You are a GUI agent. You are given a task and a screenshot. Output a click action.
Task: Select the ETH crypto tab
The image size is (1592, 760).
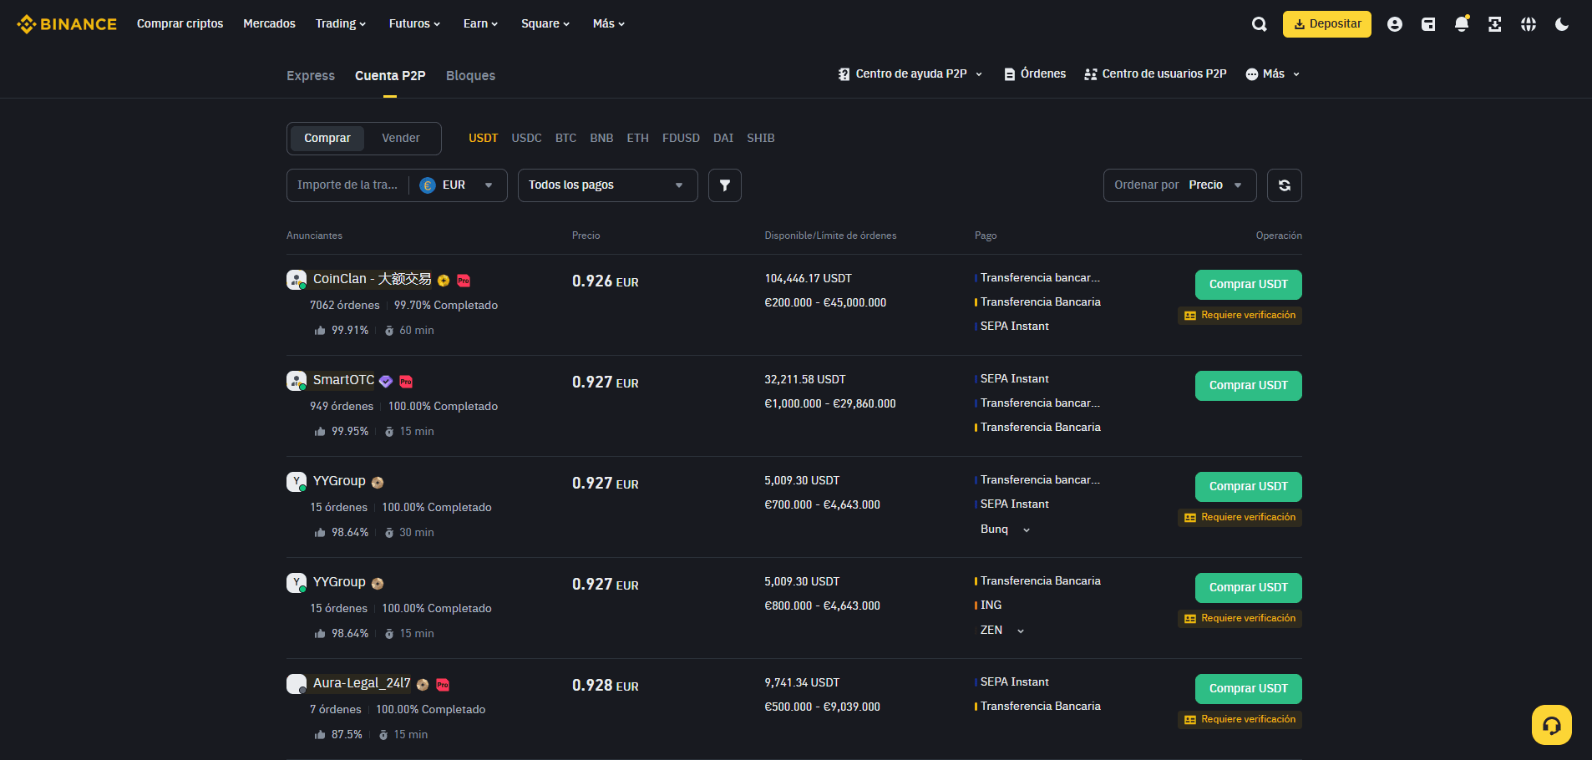pos(637,139)
